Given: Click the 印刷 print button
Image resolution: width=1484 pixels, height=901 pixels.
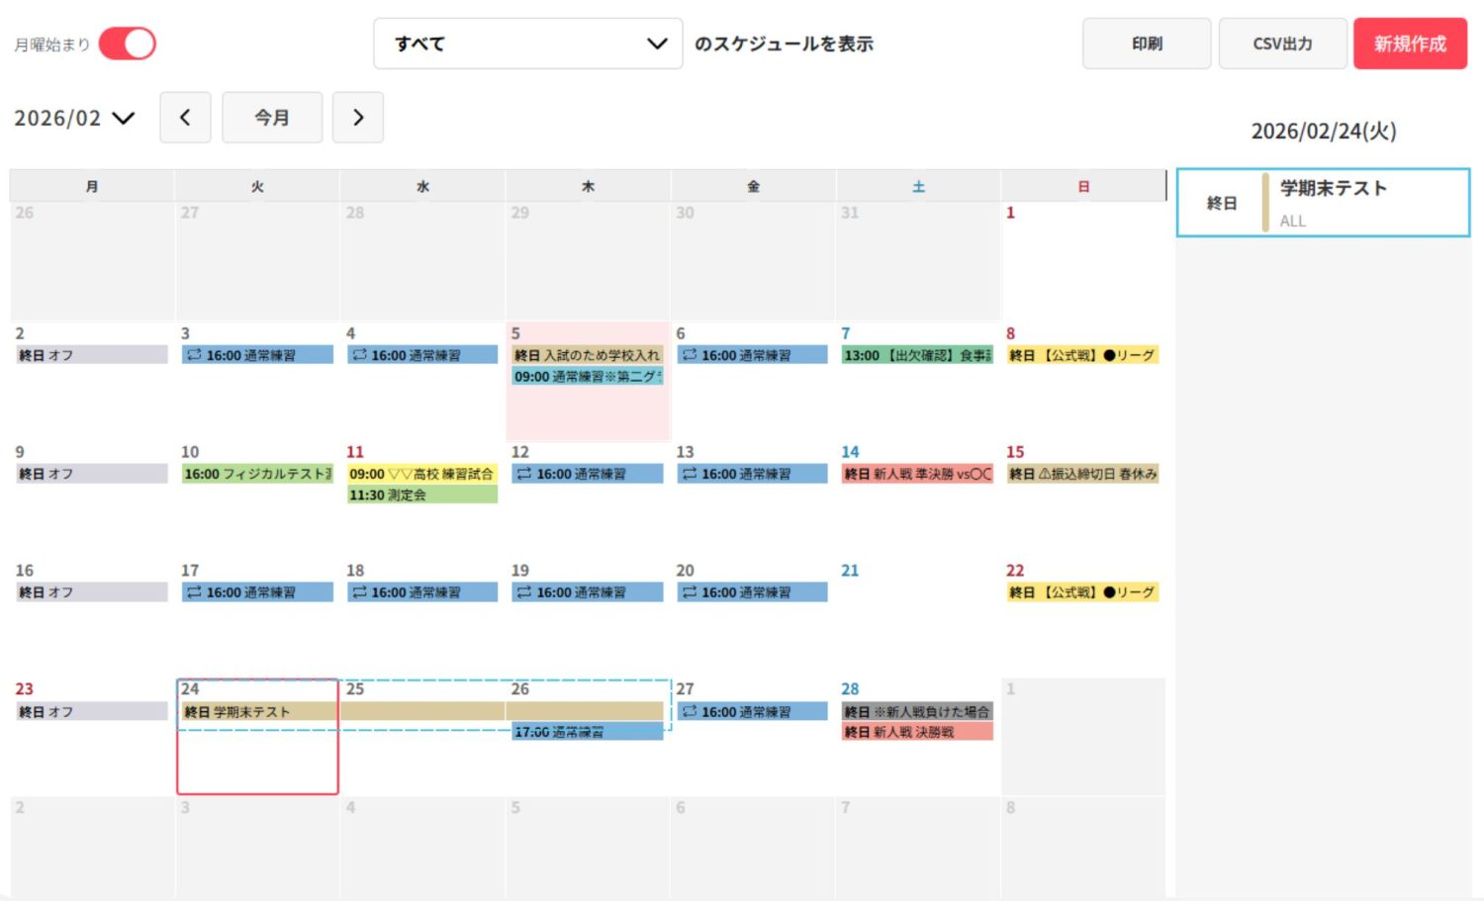Looking at the screenshot, I should [1147, 44].
